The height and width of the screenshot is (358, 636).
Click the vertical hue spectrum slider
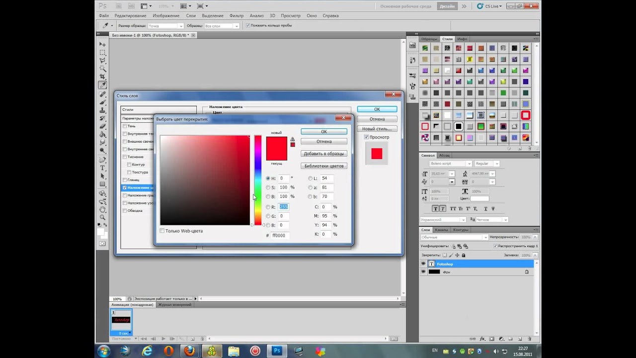tap(258, 180)
